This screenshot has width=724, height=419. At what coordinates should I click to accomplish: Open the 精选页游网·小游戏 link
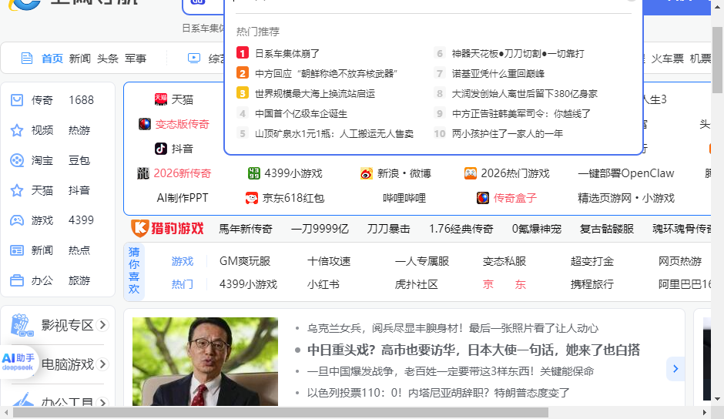click(626, 198)
